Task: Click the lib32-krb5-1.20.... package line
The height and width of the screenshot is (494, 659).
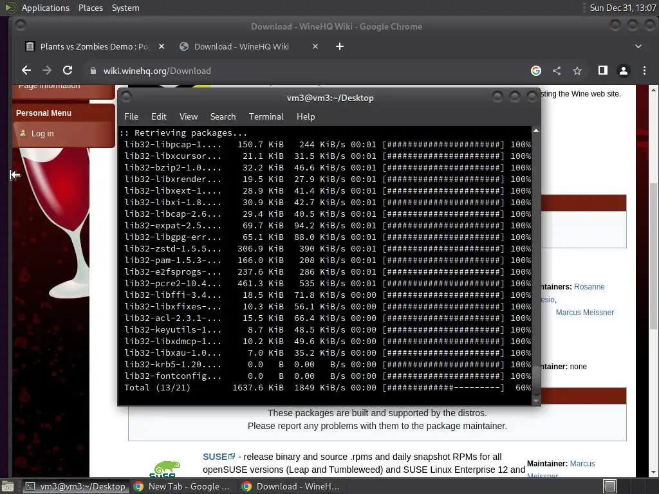Action: coord(328,365)
